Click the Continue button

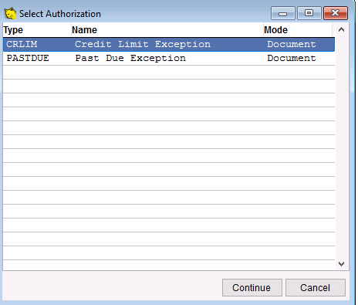pos(252,287)
